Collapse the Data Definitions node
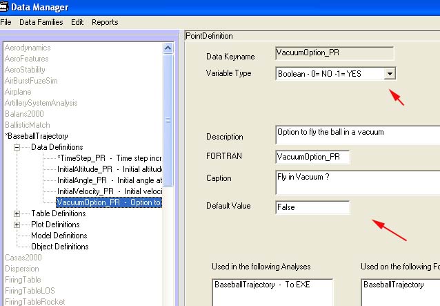The image size is (440, 306). point(17,147)
